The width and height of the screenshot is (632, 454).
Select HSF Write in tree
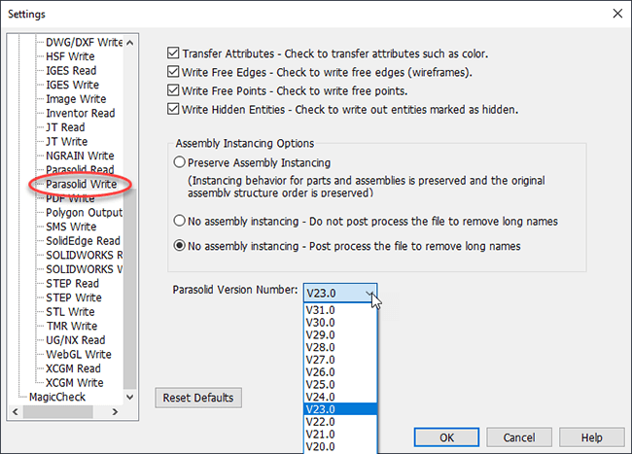pyautogui.click(x=70, y=56)
